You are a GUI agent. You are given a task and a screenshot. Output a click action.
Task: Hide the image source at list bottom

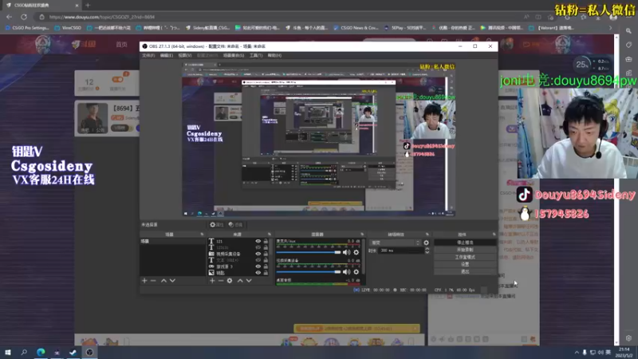click(258, 273)
